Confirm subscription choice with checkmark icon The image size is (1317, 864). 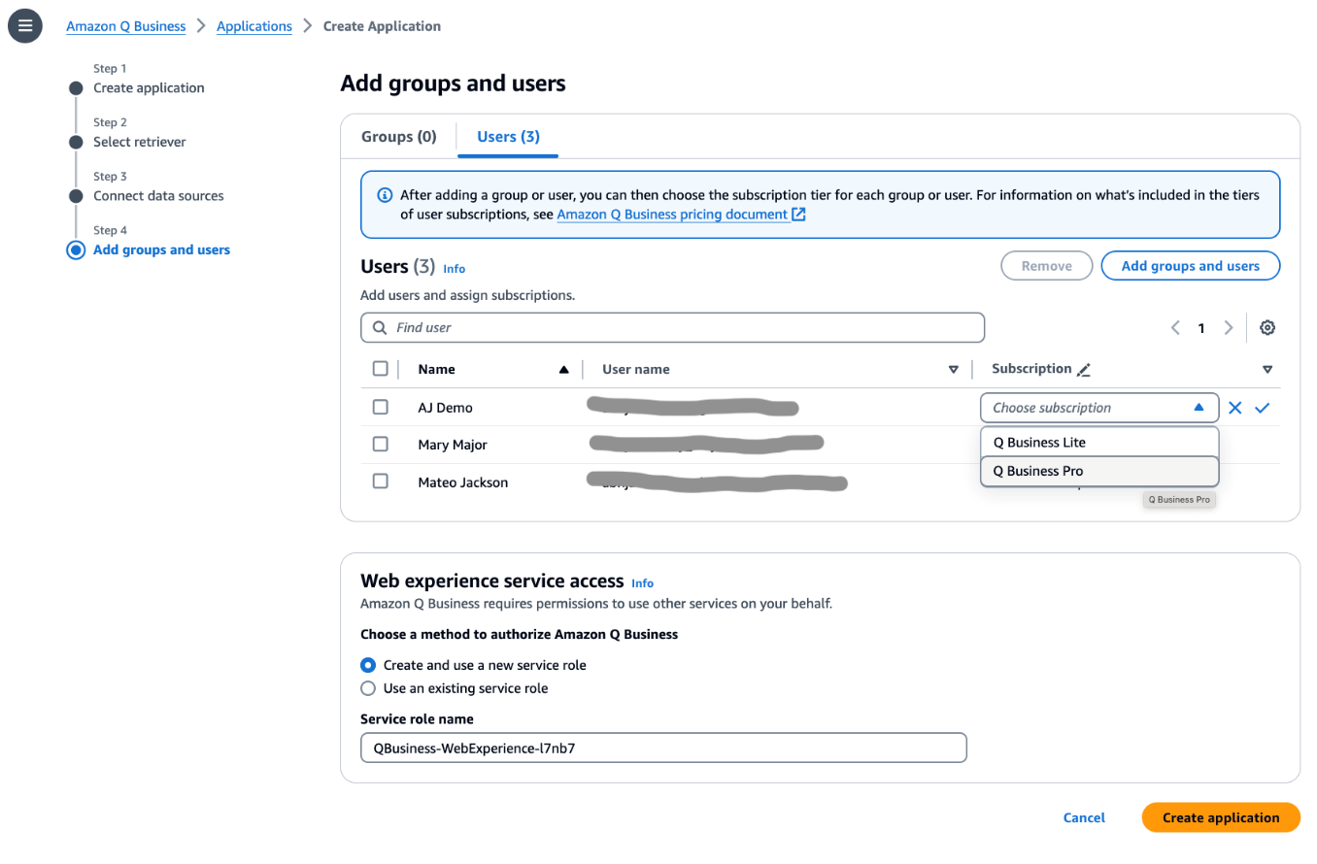pyautogui.click(x=1262, y=408)
